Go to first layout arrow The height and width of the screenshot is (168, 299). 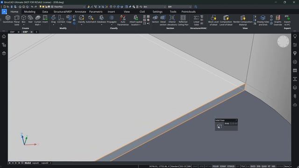point(9,163)
